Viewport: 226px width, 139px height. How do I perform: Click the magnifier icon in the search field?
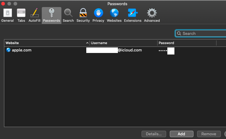pos(179,33)
